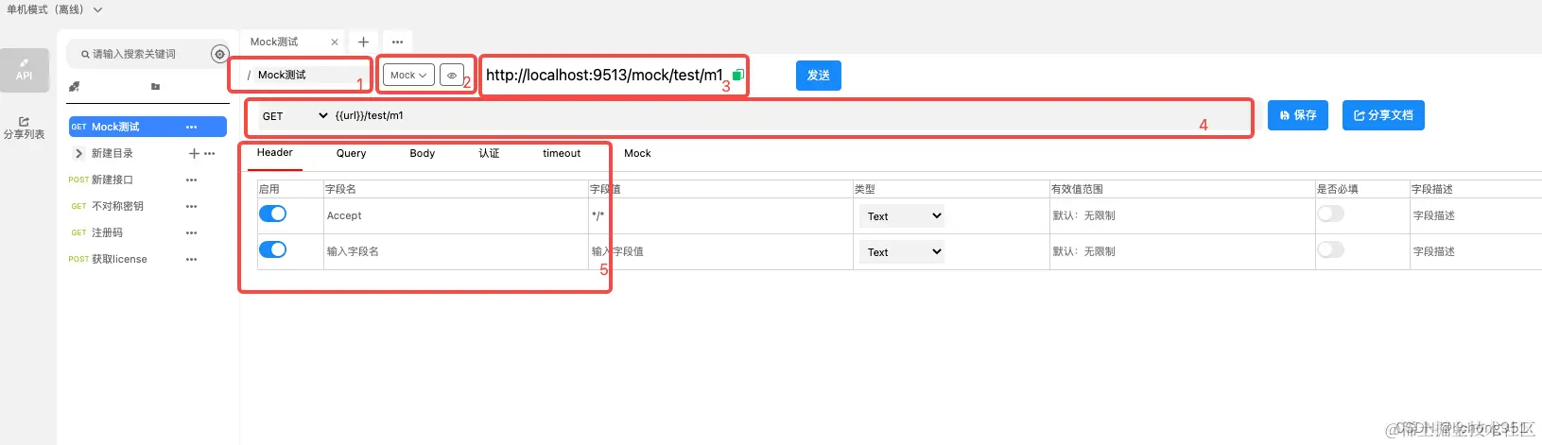Screen dimensions: 1542x445
Task: Click the new folder icon under search
Action: pos(155,86)
